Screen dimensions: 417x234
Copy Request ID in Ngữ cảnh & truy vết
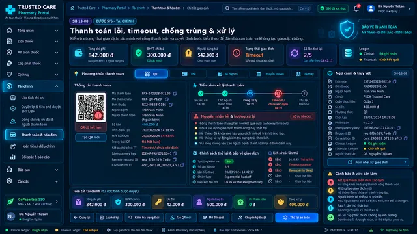point(395,133)
